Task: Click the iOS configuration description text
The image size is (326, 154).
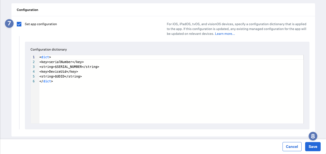Action: (x=236, y=29)
